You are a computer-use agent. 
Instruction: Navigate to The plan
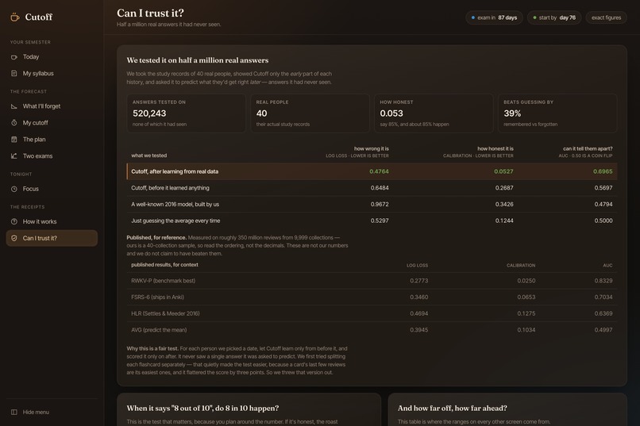[52, 140]
